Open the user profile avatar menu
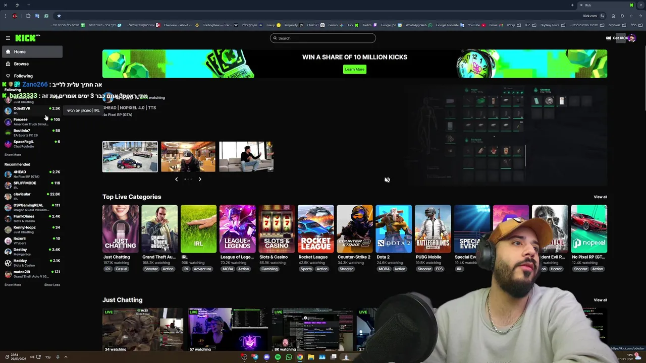This screenshot has width=646, height=363. (632, 38)
